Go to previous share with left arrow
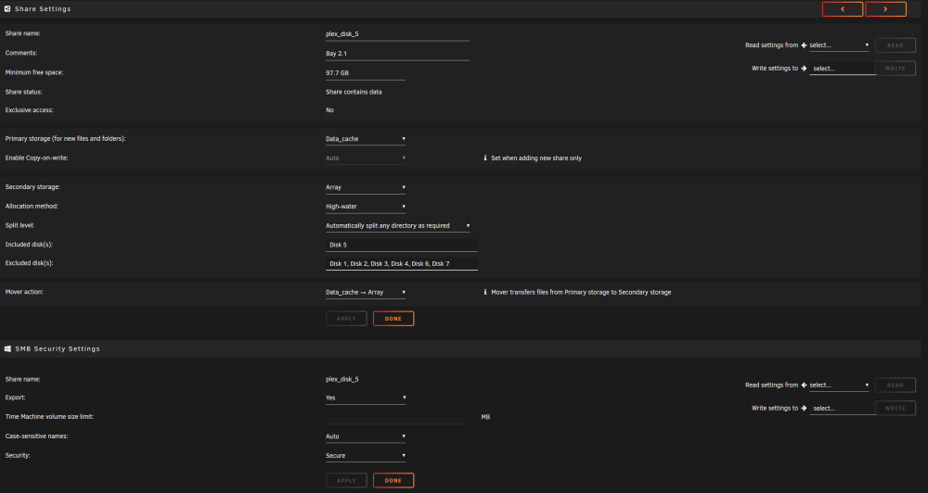The width and height of the screenshot is (928, 493). click(x=843, y=9)
